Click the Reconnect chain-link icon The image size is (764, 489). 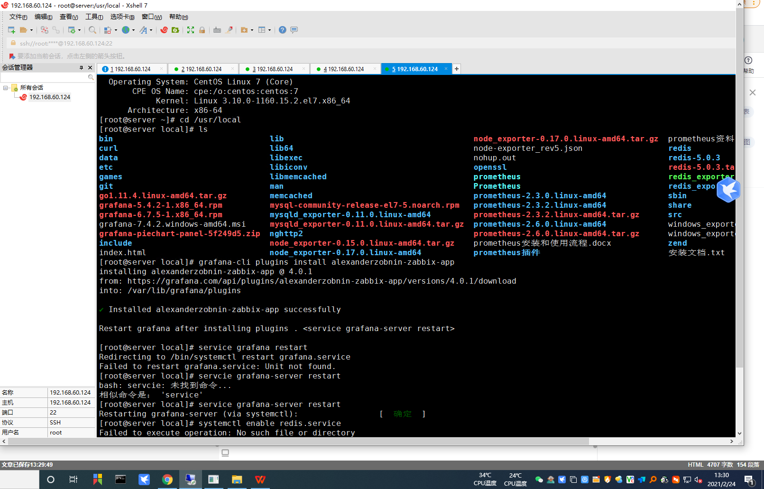[x=56, y=30]
